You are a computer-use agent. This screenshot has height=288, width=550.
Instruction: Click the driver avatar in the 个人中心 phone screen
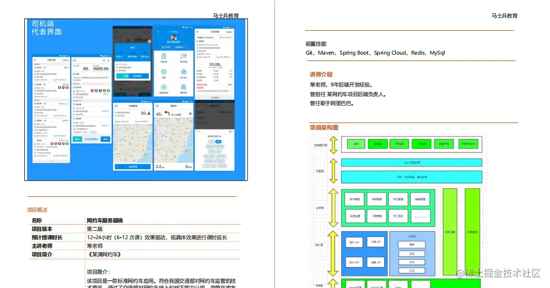point(174,37)
